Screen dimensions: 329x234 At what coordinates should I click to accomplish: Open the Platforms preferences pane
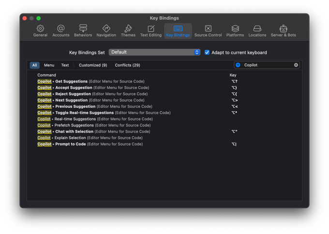coord(235,31)
